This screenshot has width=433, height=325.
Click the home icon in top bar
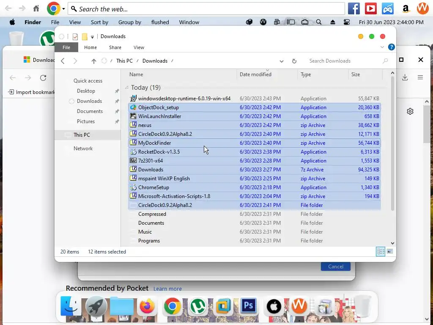36,8
